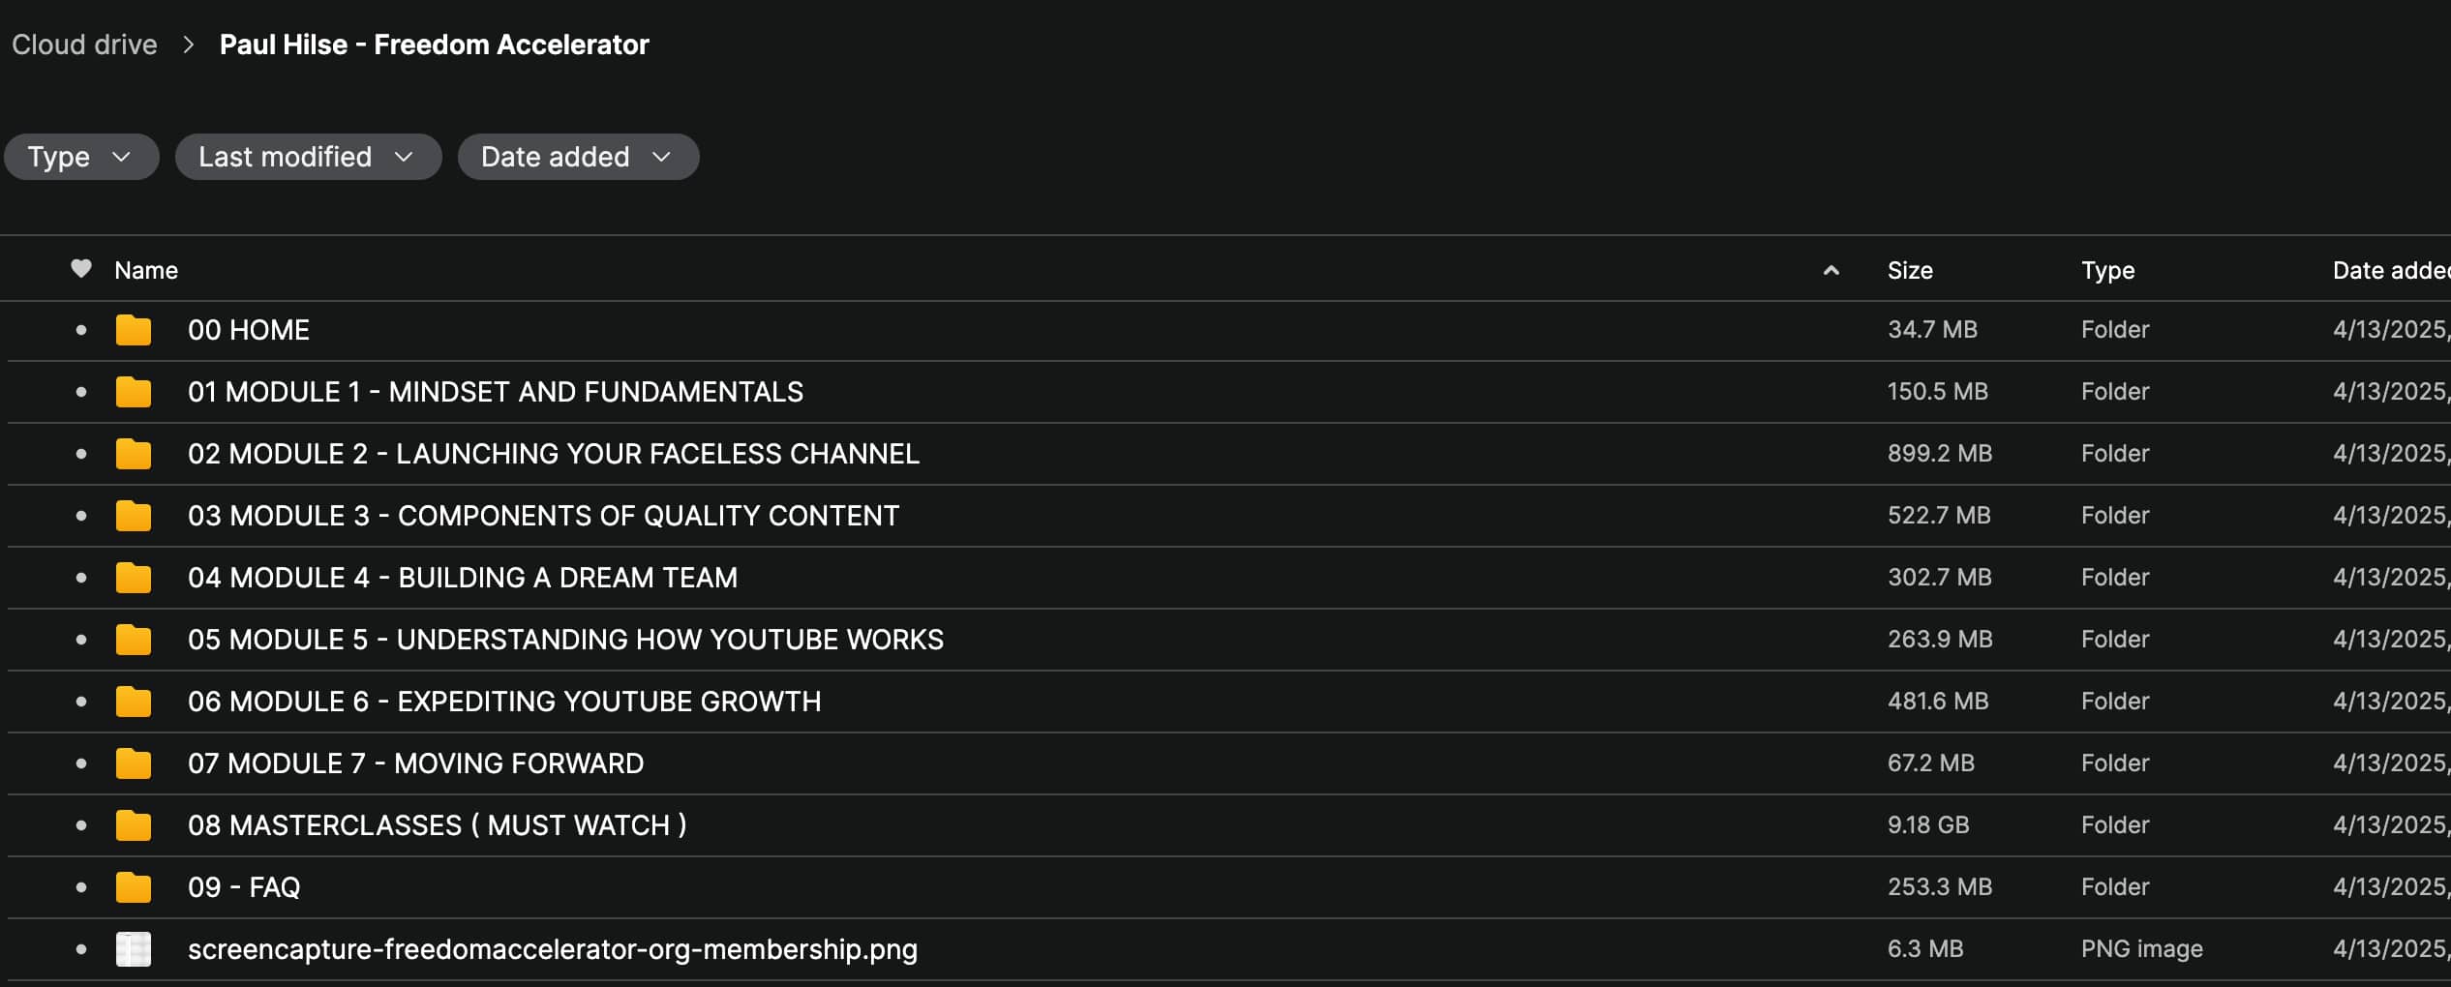Click the 09 - FAQ folder icon
Image resolution: width=2451 pixels, height=987 pixels.
(x=134, y=887)
